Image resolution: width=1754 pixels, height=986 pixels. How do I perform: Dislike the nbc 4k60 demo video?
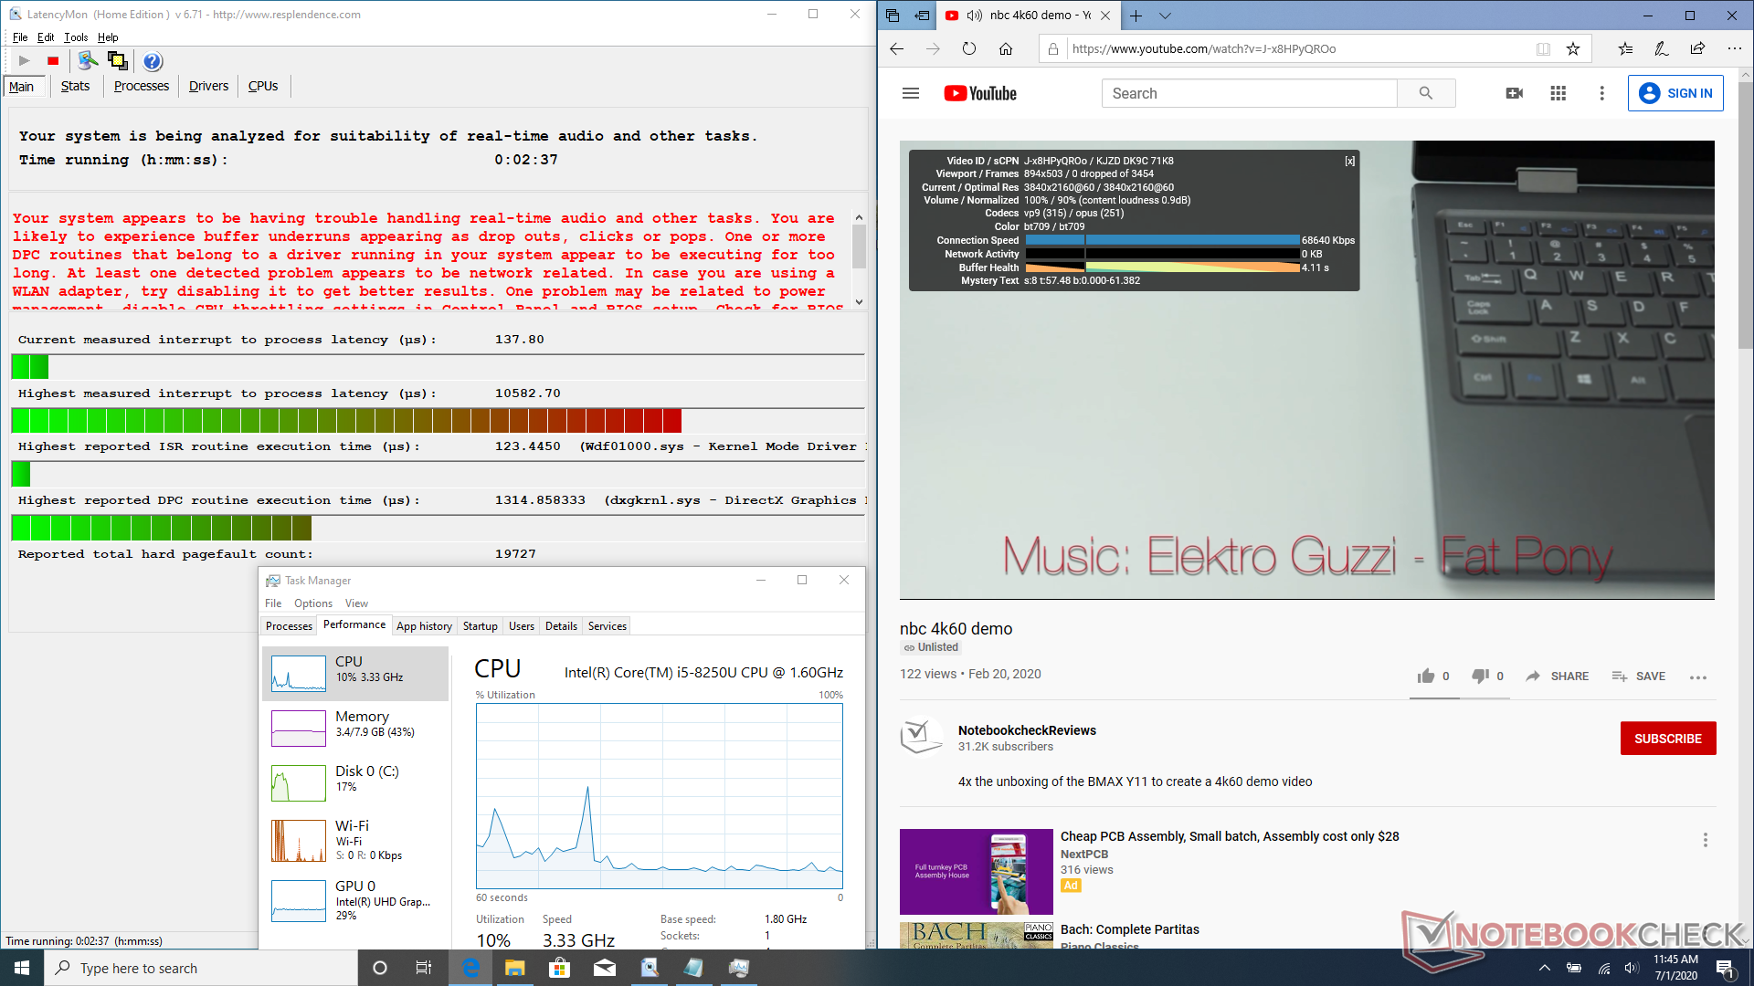tap(1480, 676)
